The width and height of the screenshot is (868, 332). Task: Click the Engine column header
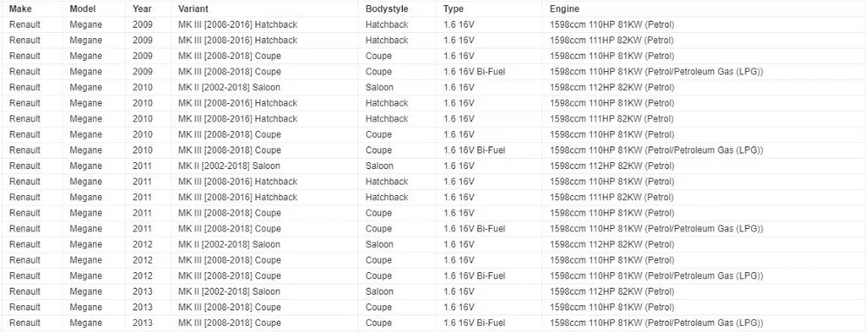[564, 9]
